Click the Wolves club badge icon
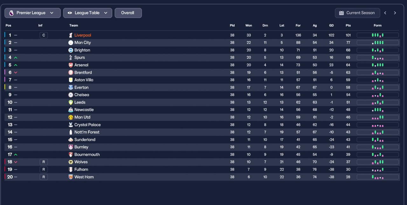This screenshot has width=407, height=205. [71, 162]
